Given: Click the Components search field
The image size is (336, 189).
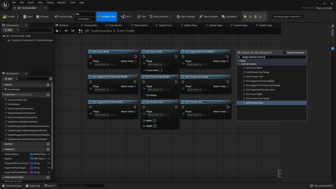Looking at the screenshot, I should pyautogui.click(x=34, y=30).
